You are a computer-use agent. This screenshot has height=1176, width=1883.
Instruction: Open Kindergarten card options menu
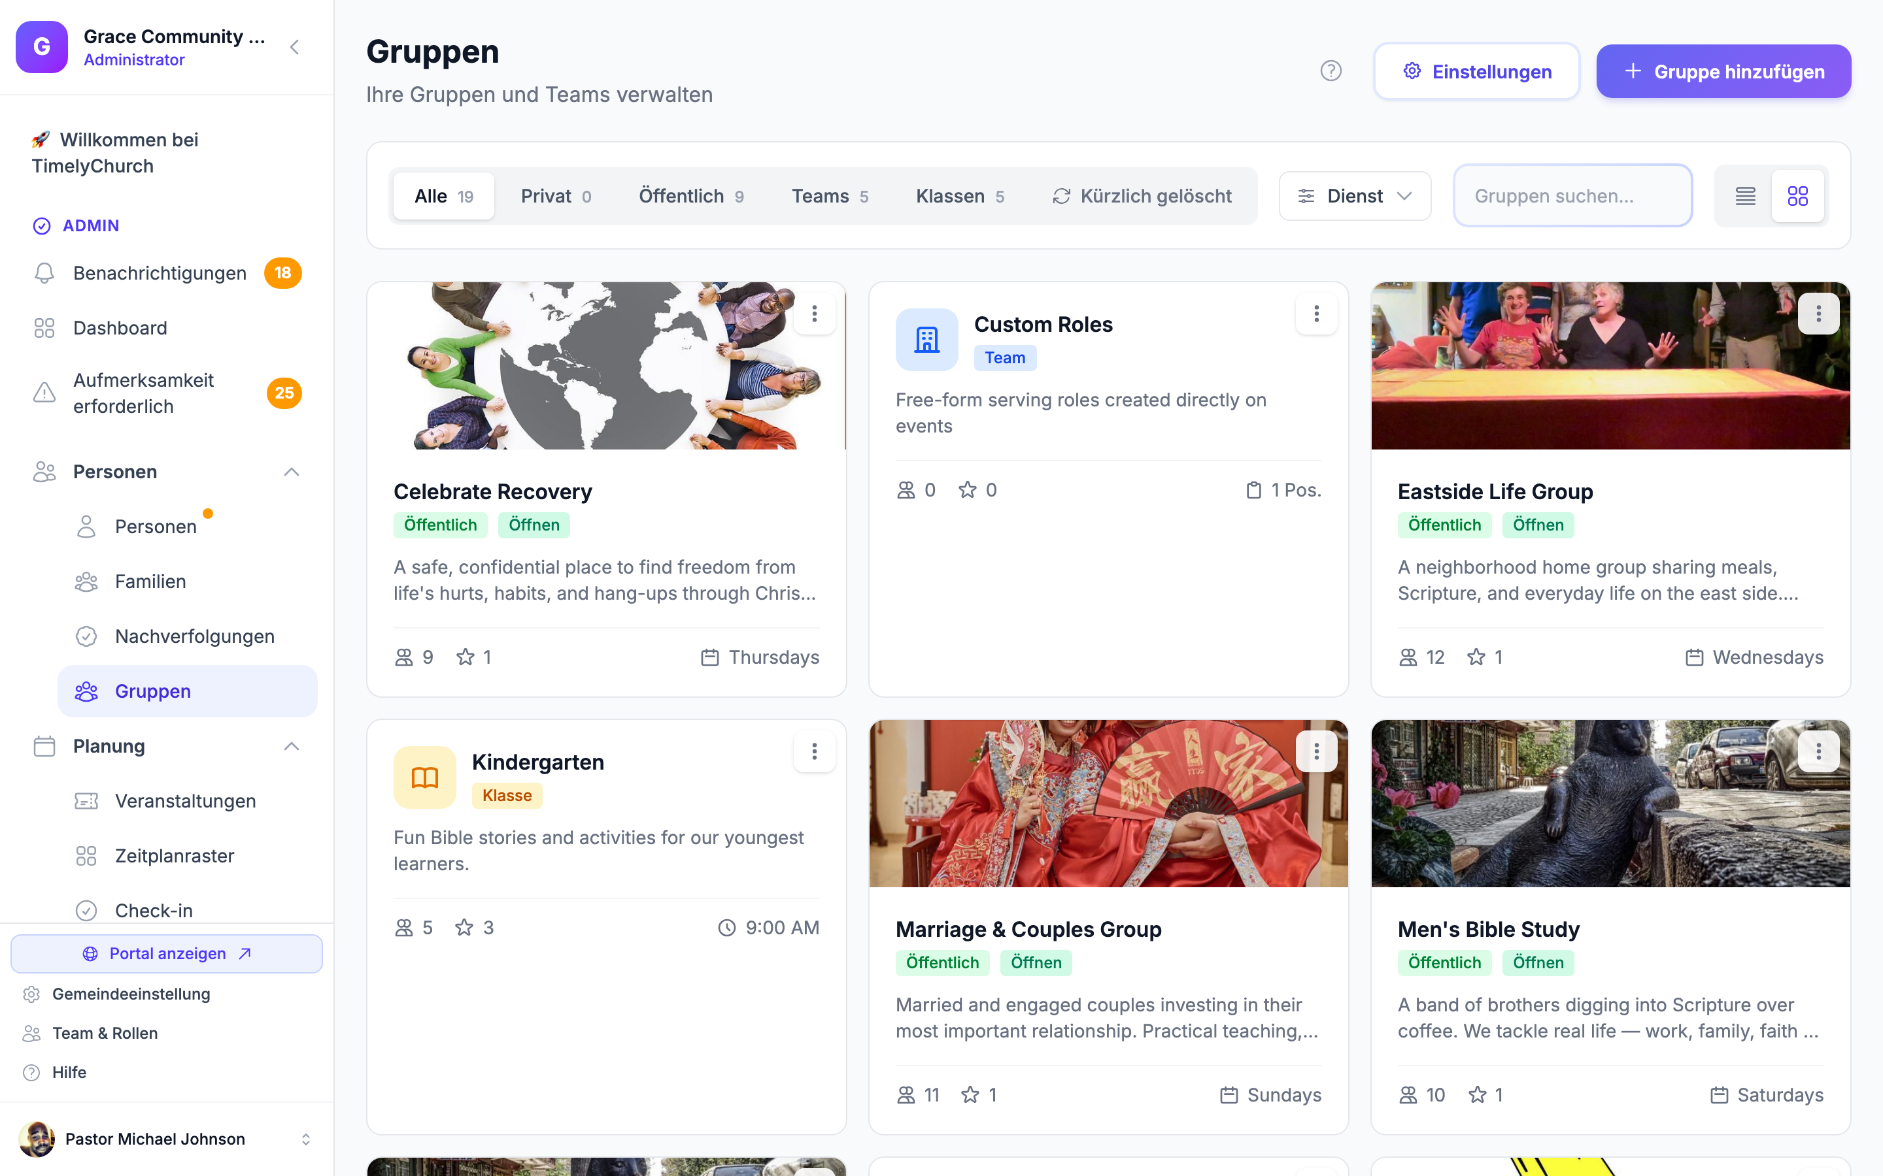[814, 751]
